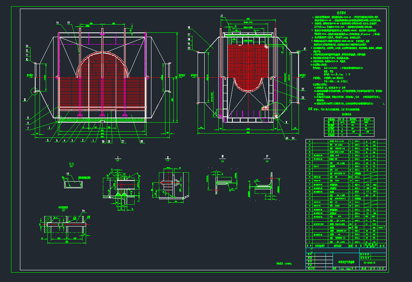Screen dimensions: 412x282
Task: Click part callout number 14
Action: (x=58, y=23)
